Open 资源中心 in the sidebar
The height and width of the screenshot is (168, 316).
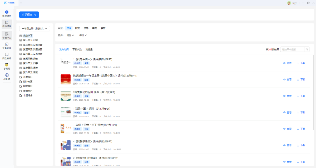7,35
